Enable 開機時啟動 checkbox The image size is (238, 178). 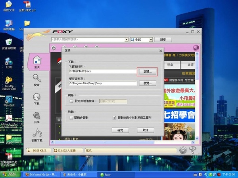click(x=71, y=117)
